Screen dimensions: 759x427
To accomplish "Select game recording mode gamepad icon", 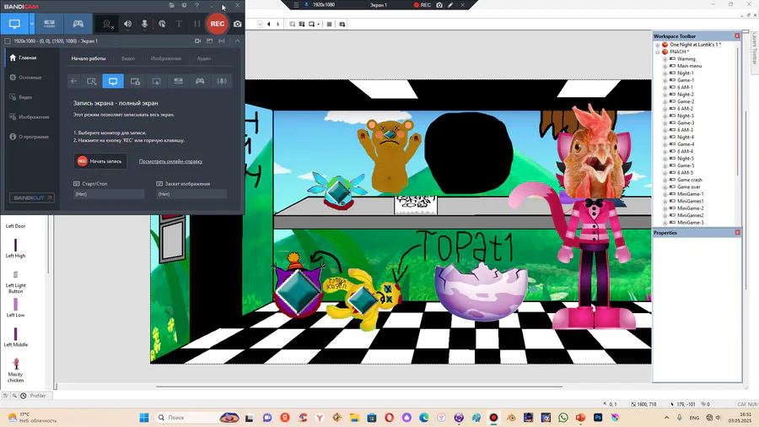I will pyautogui.click(x=78, y=24).
